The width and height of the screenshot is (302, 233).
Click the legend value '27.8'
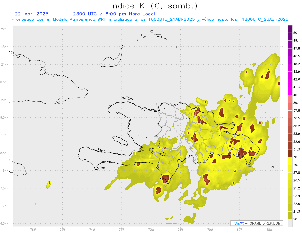pyautogui.click(x=297, y=173)
